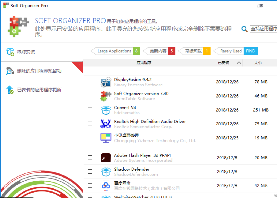This screenshot has width=277, height=198.
Task: Click the 百度网盘 cloud icon
Action: [106, 186]
